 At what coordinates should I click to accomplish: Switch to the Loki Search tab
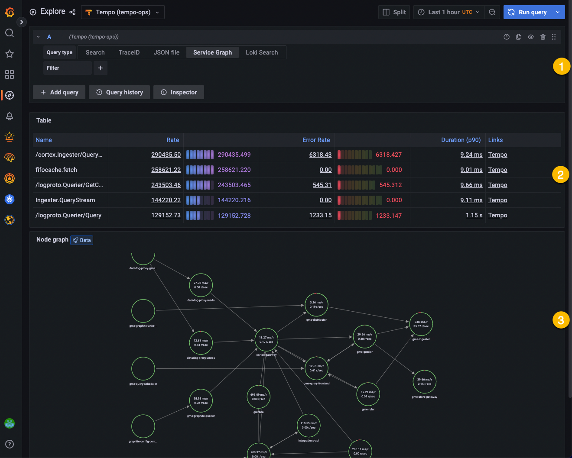point(262,52)
